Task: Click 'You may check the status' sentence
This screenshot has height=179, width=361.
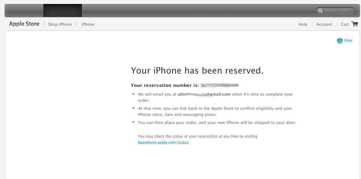Action: click(198, 136)
